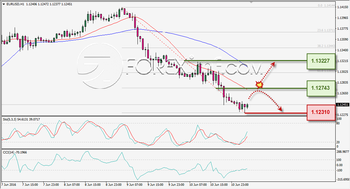Screen dimensions: 350x189
Task: Click the chart shift triangle marker at top
Action: coord(251,3)
